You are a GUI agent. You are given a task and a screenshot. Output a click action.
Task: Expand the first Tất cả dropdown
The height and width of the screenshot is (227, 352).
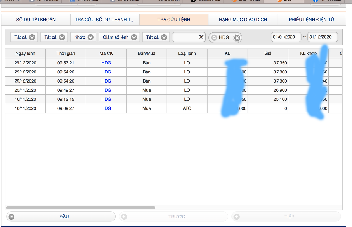24,37
